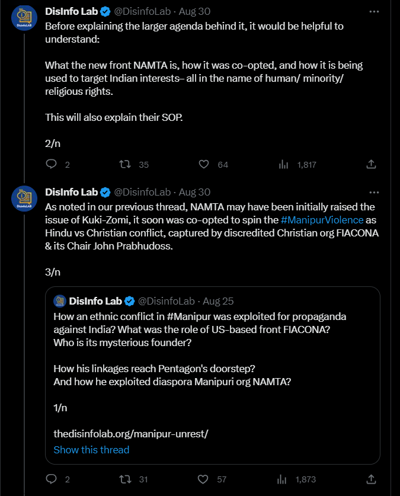This screenshot has height=496, width=400.
Task: Open the Aug 30 timestamp on 3/n tweet
Action: 194,192
